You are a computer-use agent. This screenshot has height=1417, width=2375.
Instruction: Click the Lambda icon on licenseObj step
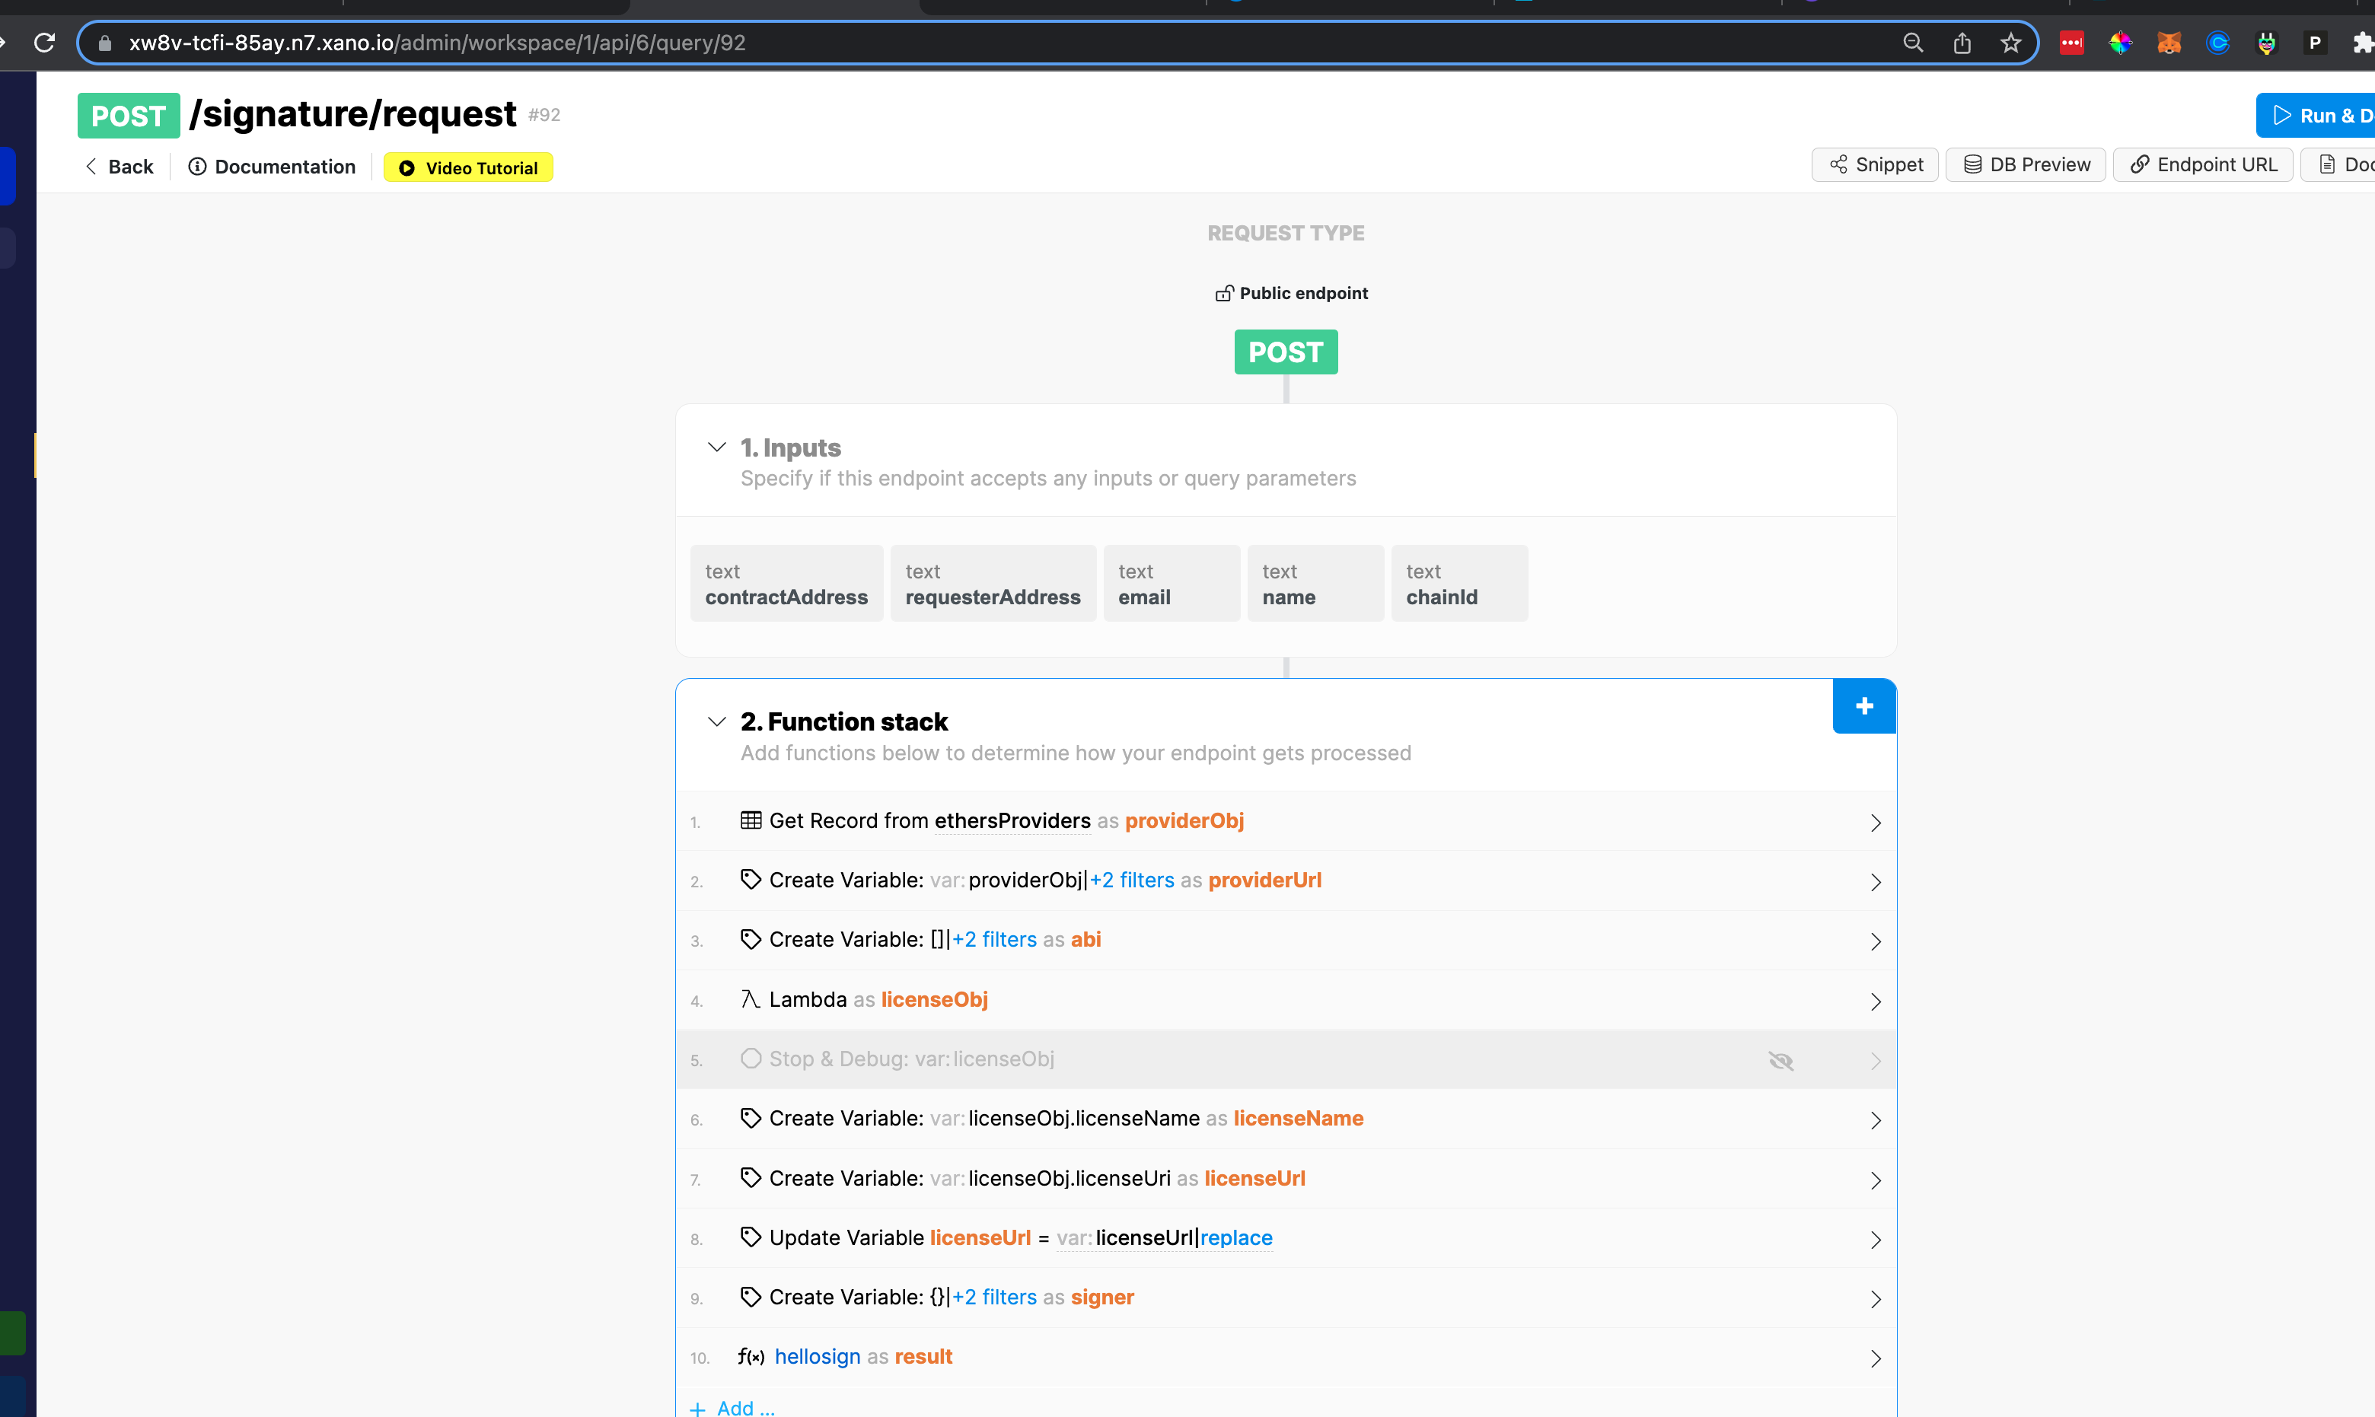coord(750,998)
